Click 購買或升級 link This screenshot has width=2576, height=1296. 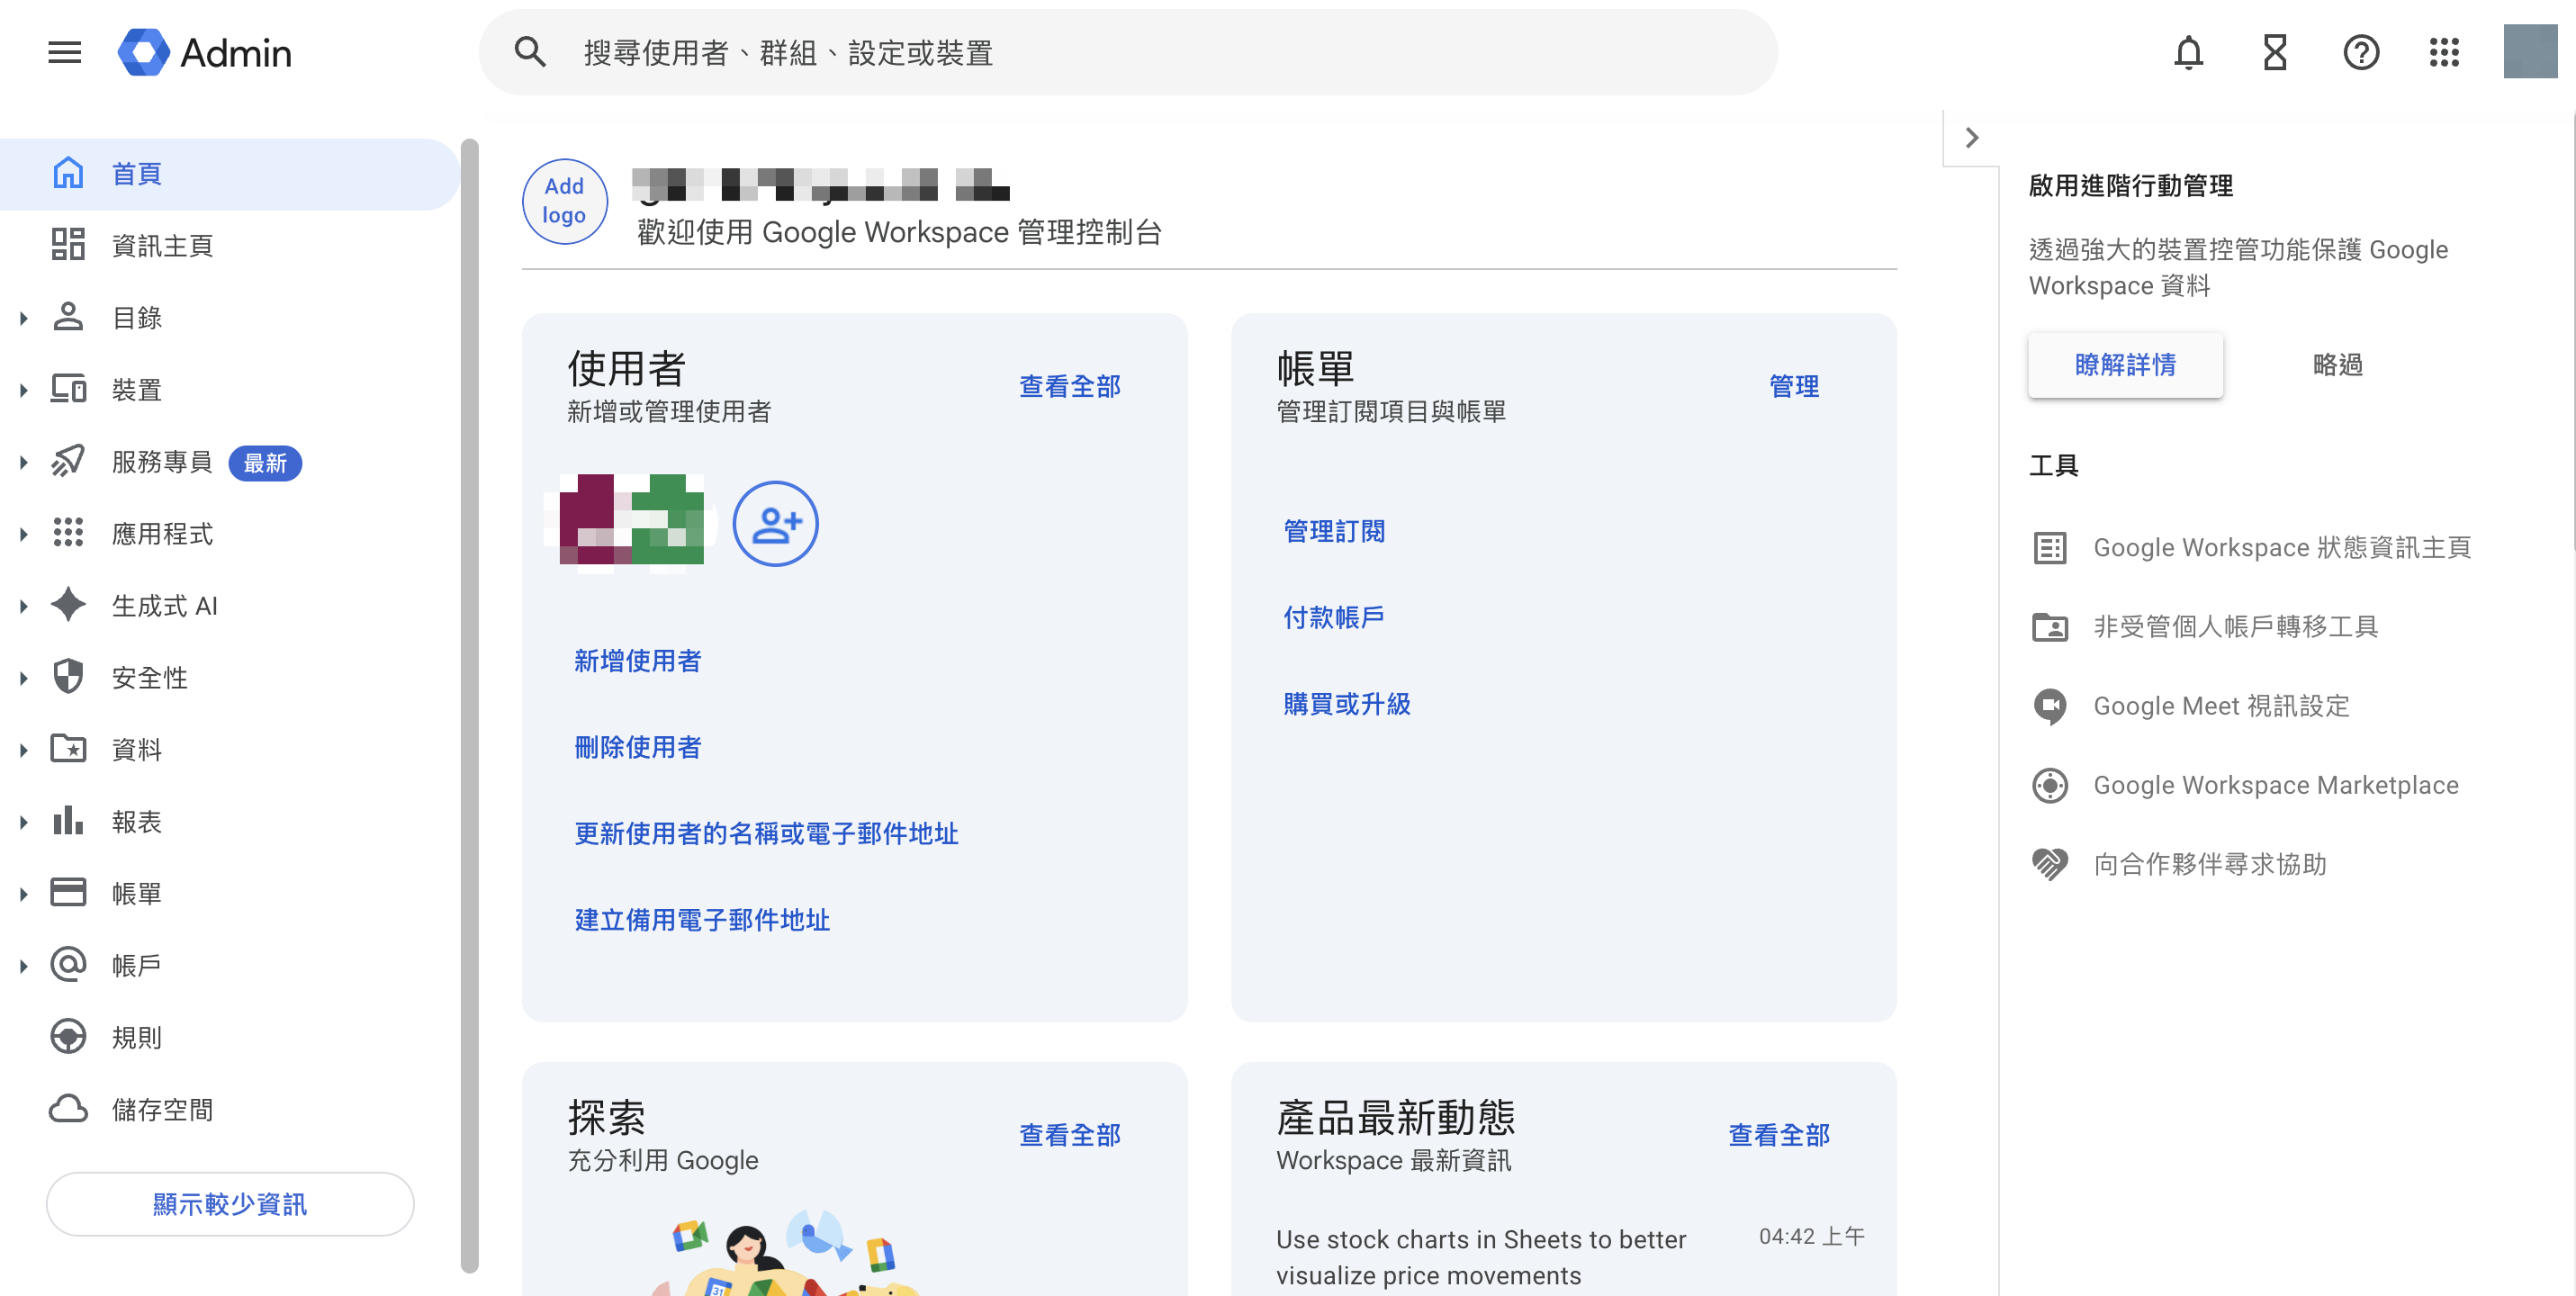[1347, 704]
